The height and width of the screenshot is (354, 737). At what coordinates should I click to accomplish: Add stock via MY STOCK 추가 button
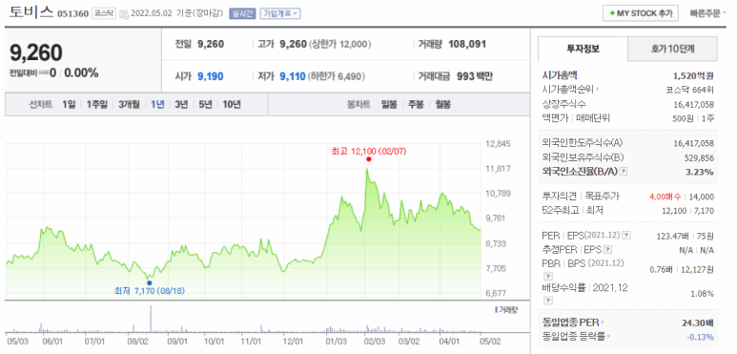click(x=641, y=13)
